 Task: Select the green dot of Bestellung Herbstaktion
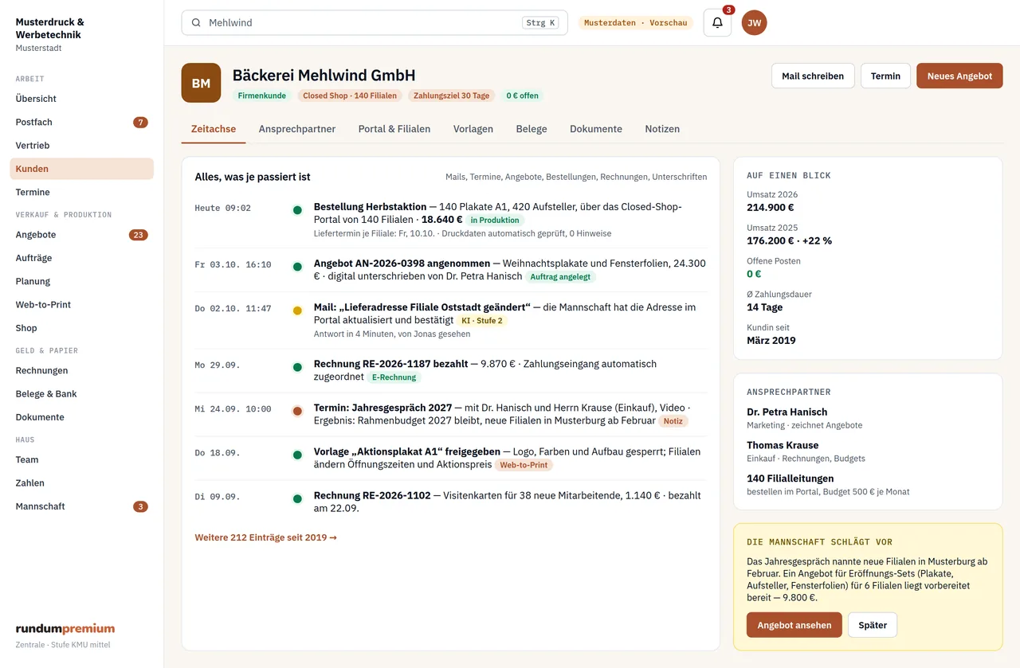tap(297, 210)
